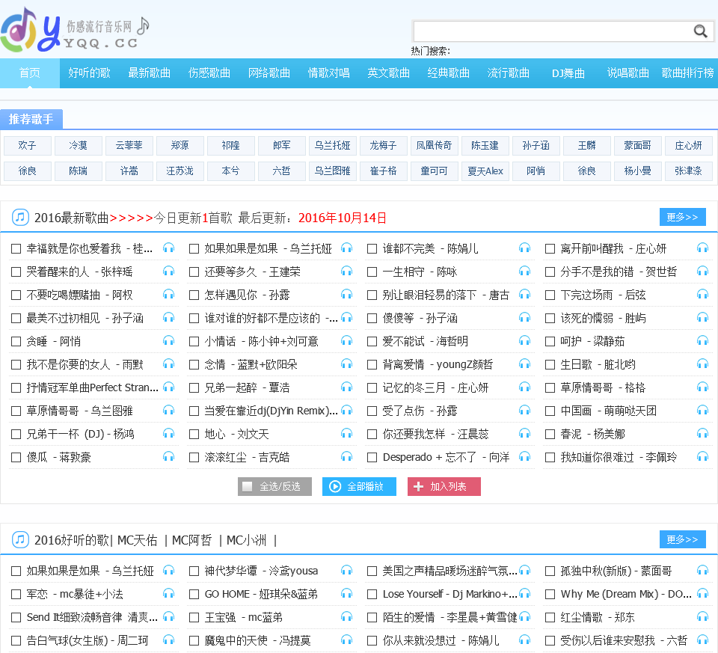Go to the DJ舞曲 menu item

click(568, 73)
